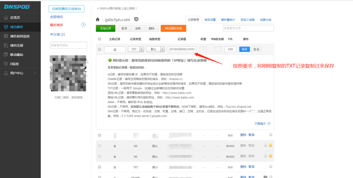Open the 线路类型 默认 dropdown
The height and width of the screenshot is (178, 353).
pyautogui.click(x=163, y=49)
